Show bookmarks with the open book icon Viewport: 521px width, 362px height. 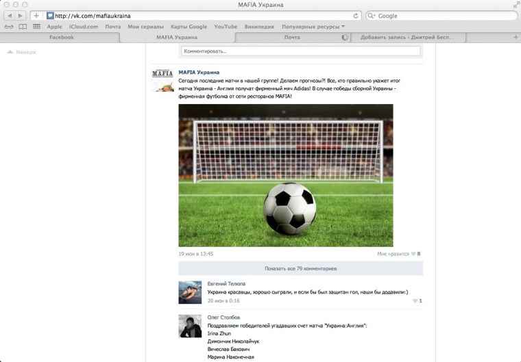23,27
